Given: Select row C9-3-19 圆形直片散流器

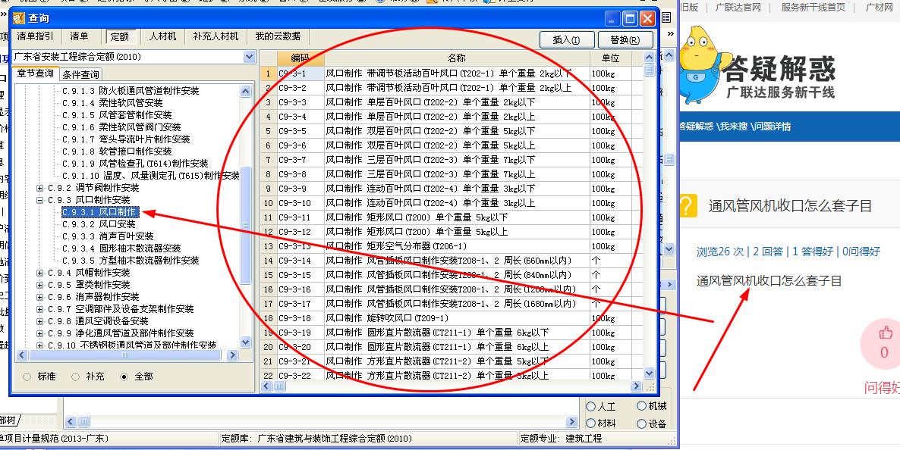Looking at the screenshot, I should [x=452, y=333].
